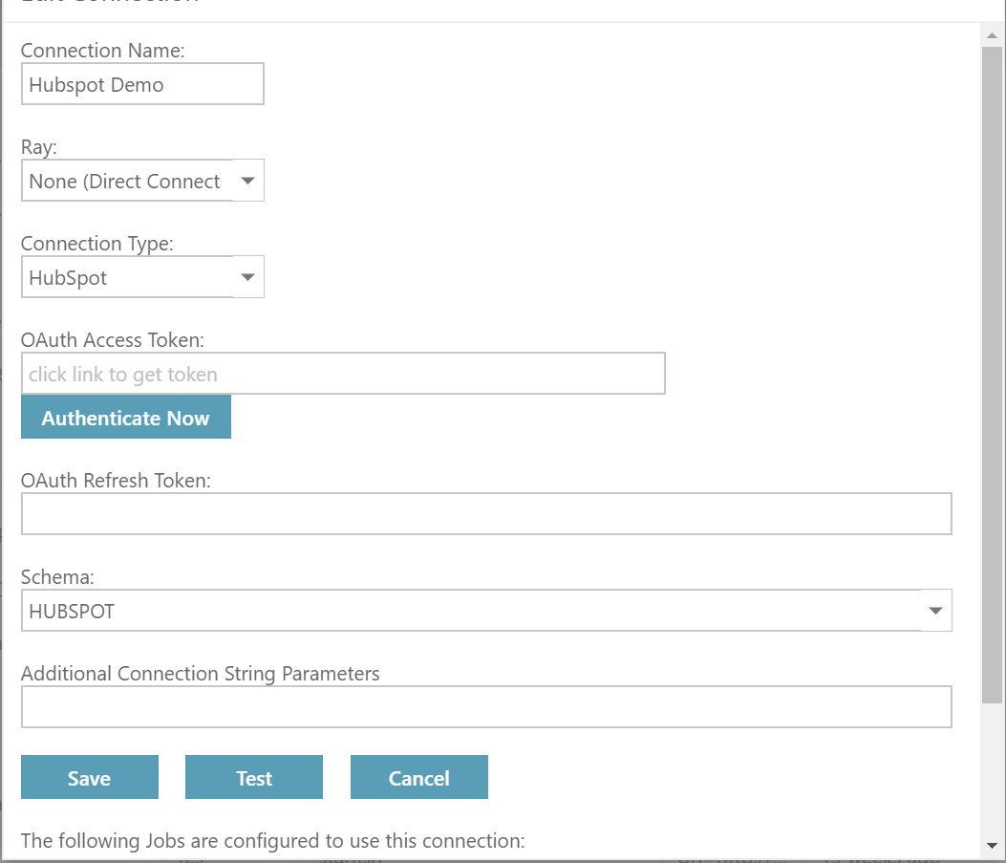Click the 'OAuth Refresh Token:' label
Image resolution: width=1006 pixels, height=863 pixels.
[x=117, y=481]
